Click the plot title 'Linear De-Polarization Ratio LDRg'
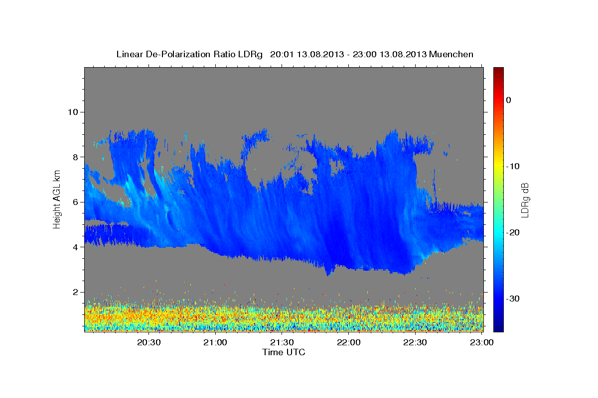The width and height of the screenshot is (598, 398). 189,54
